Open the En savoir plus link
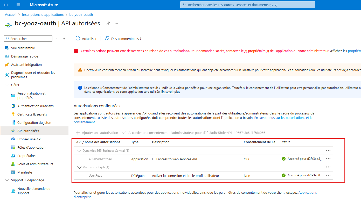This screenshot has height=209, width=361. 170,91
